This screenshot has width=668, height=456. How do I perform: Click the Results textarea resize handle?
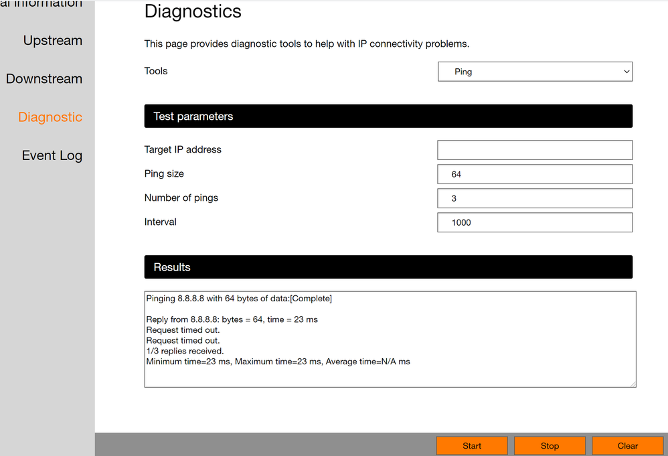point(633,384)
